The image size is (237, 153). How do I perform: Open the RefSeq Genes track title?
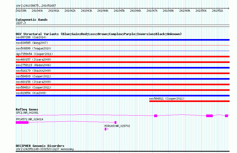[x=27, y=109]
